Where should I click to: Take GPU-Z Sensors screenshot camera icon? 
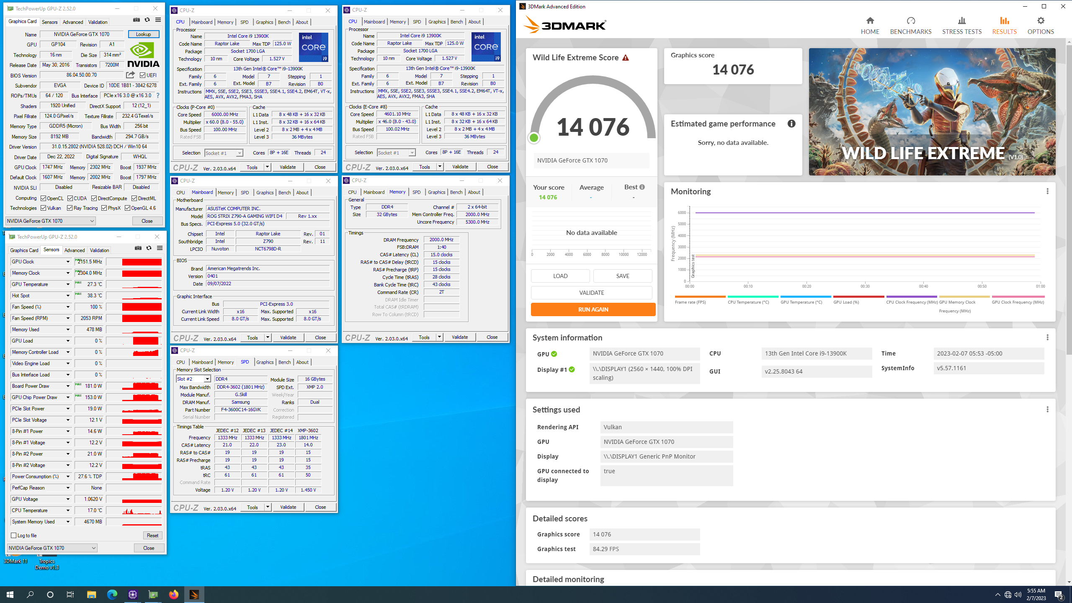click(x=138, y=248)
